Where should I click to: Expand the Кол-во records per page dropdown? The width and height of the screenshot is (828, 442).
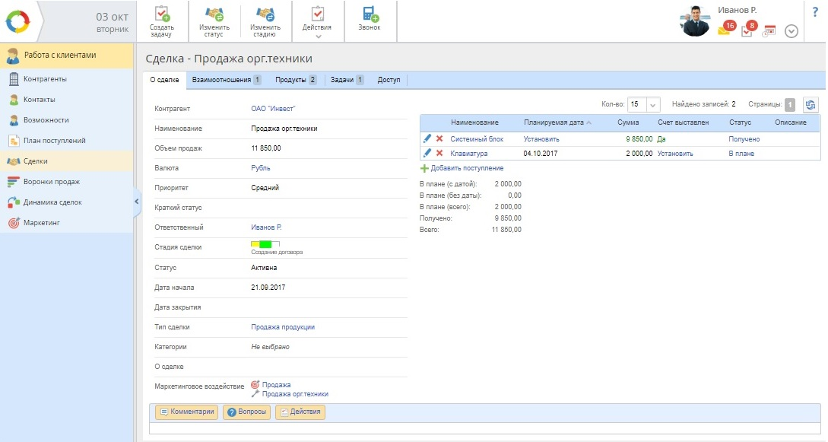pyautogui.click(x=653, y=105)
